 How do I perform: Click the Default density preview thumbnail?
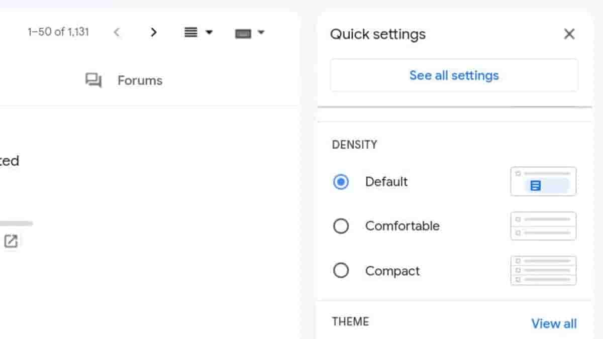[x=543, y=182]
